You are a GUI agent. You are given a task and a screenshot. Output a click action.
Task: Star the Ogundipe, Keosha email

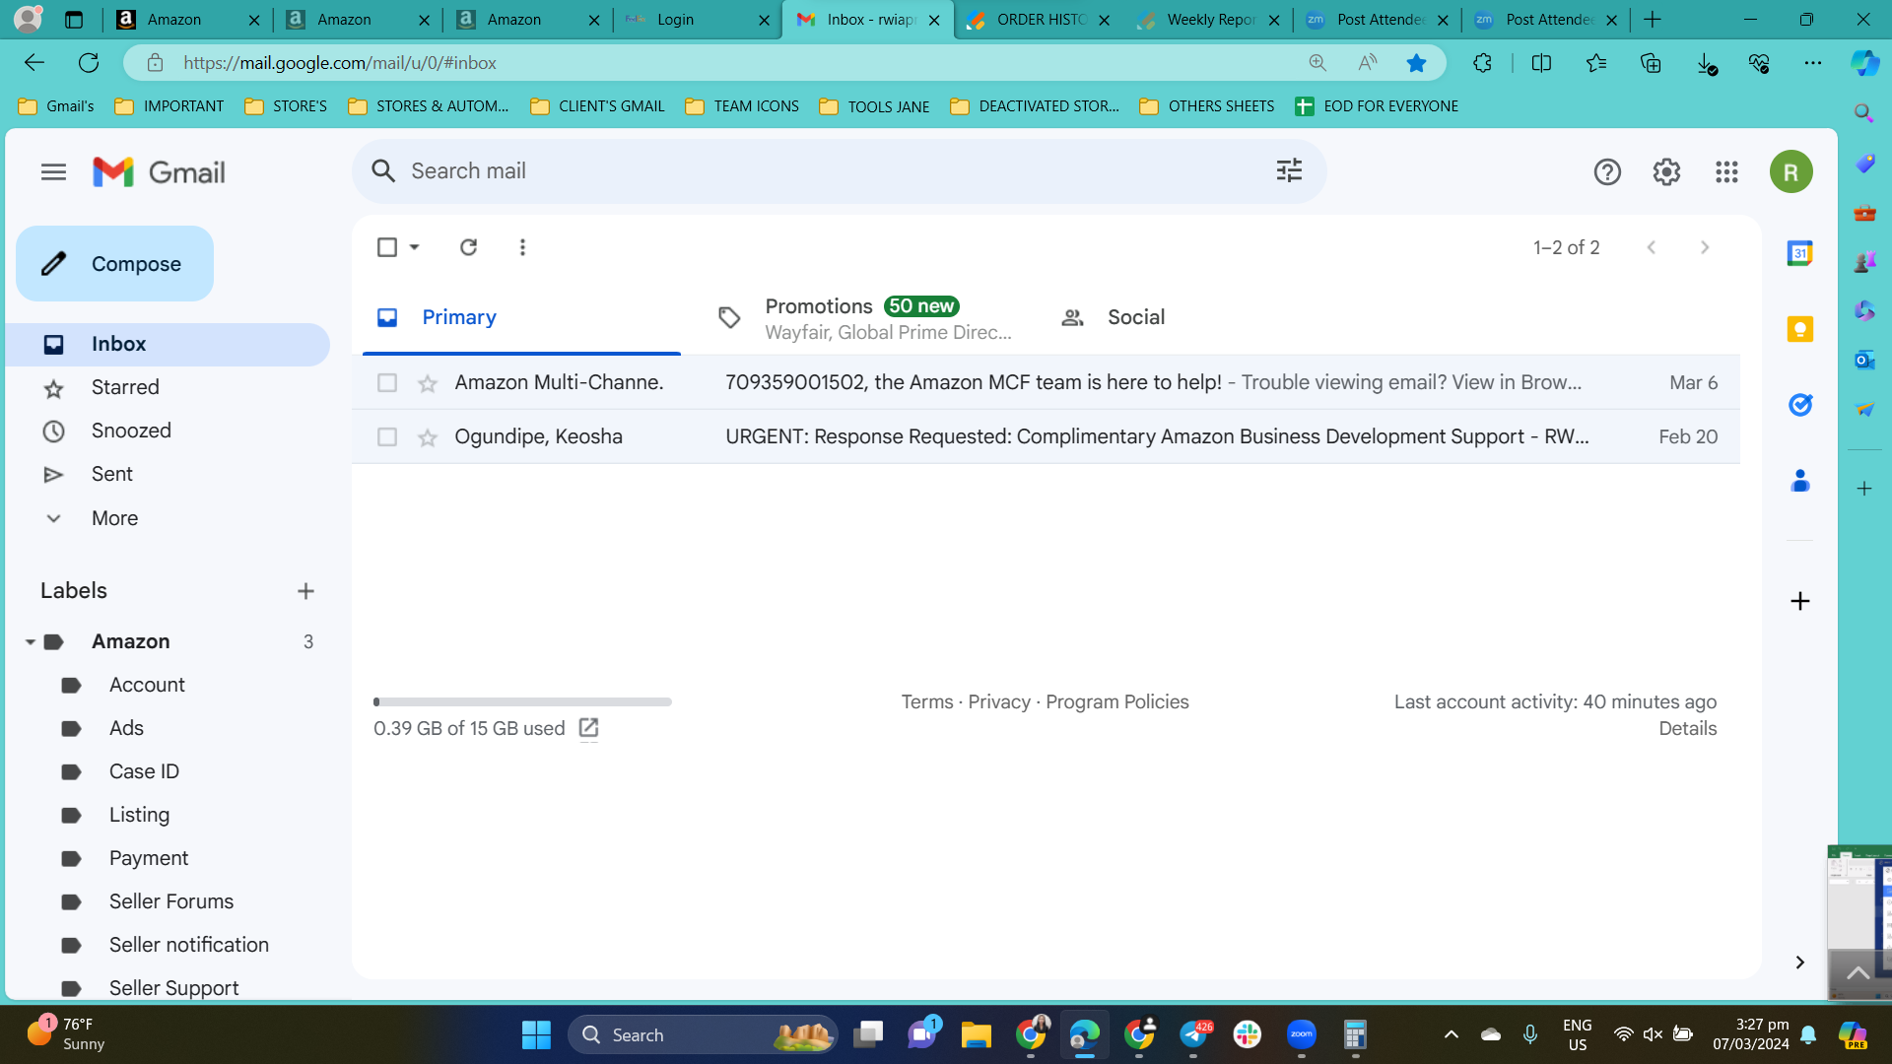(427, 436)
